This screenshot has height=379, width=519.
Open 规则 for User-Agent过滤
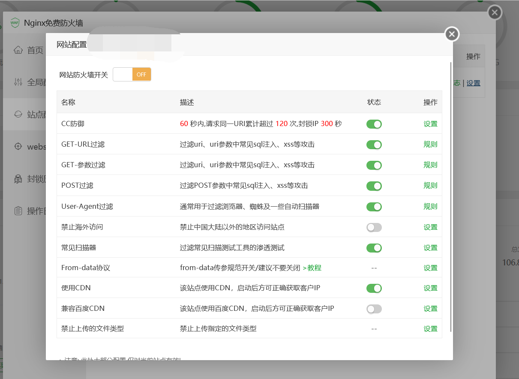click(x=431, y=206)
